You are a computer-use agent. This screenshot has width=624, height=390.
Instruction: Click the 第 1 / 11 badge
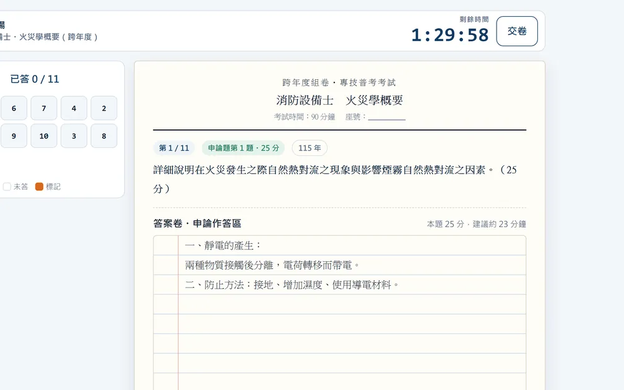click(174, 148)
